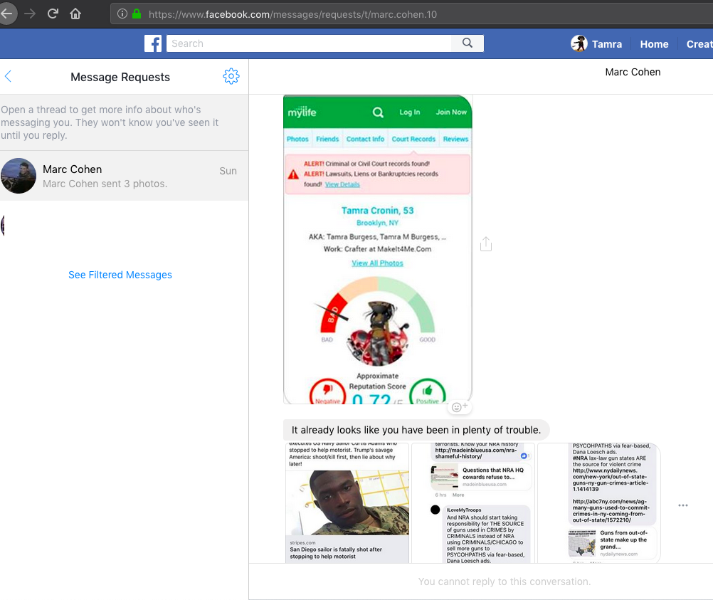
Task: Click Marc Cohen conversation title
Action: [x=633, y=72]
